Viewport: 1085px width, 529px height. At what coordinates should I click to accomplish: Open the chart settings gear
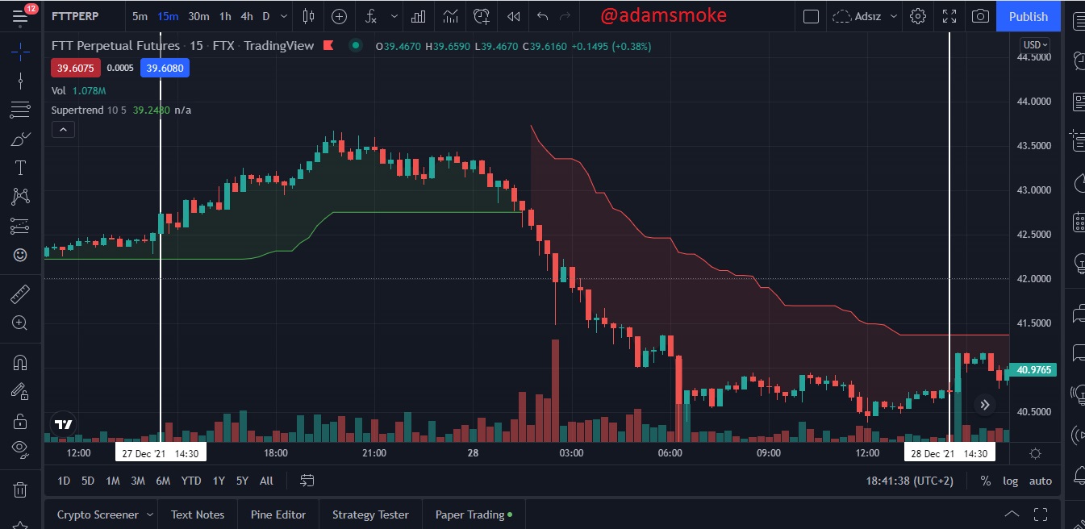coord(917,16)
